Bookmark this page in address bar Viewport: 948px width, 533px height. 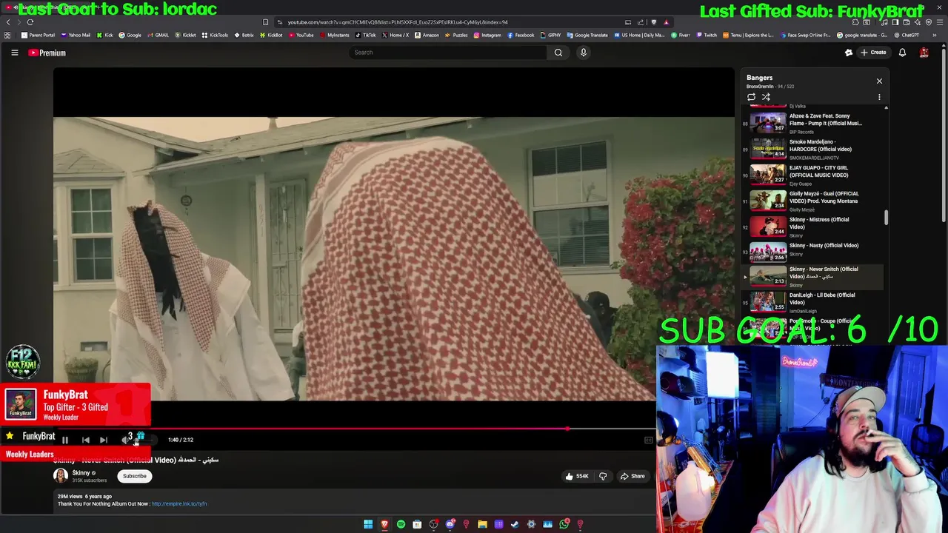[x=265, y=22]
